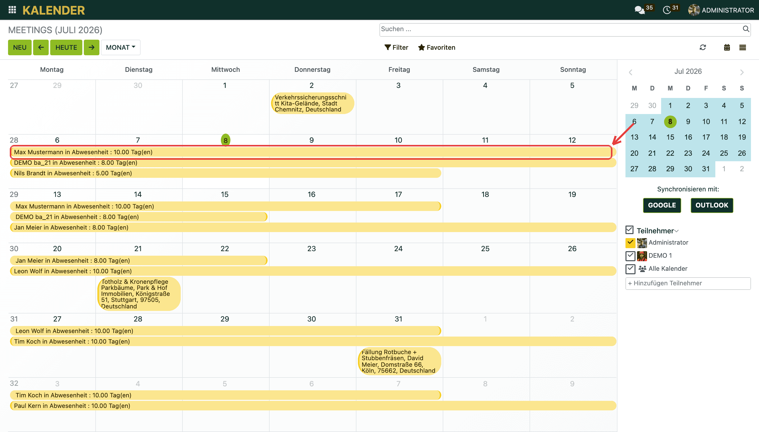Click mini calendar next month chevron
This screenshot has width=759, height=432.
coord(742,72)
